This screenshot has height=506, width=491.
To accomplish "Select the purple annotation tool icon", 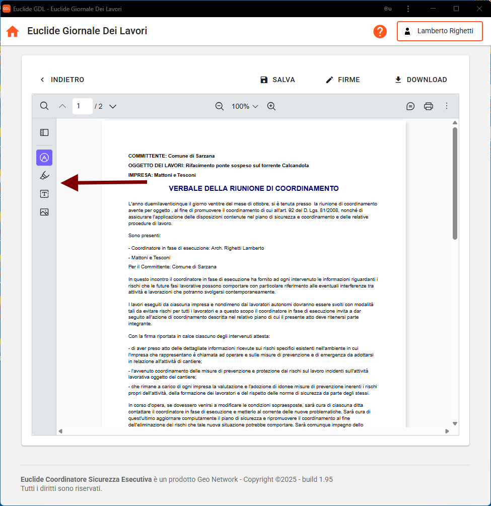I will (44, 158).
